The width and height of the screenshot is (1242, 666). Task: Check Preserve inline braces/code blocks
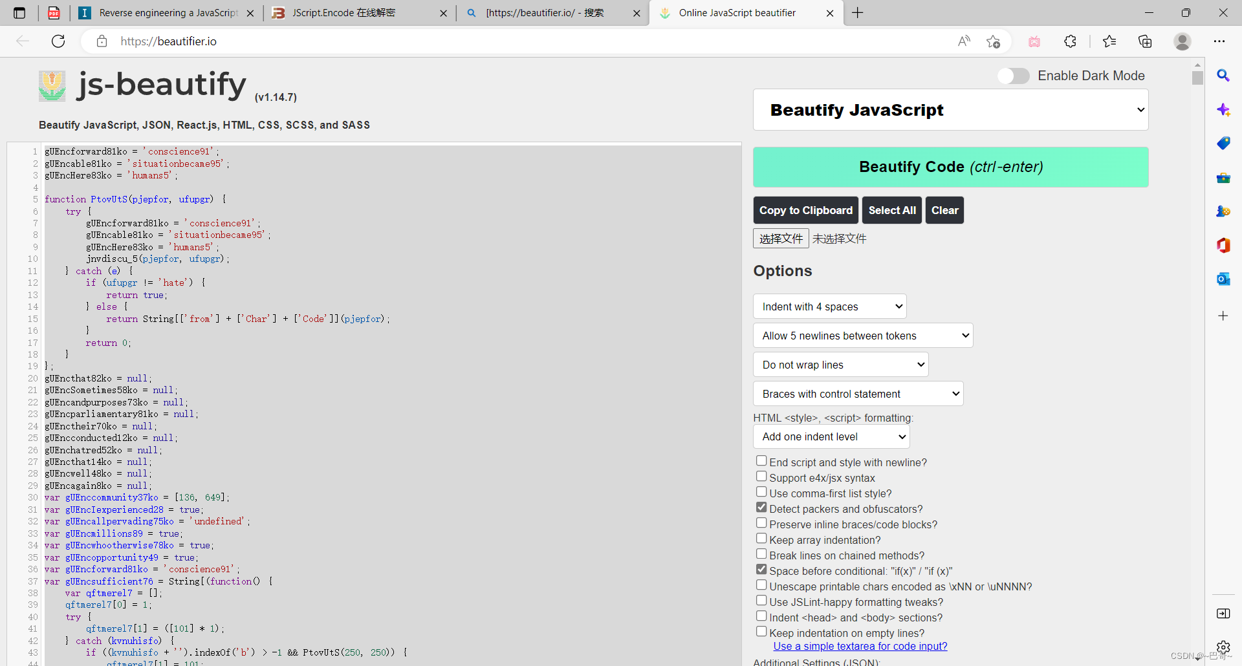click(761, 523)
